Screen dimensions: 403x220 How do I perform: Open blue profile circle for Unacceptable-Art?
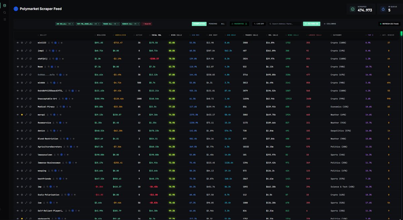[x=66, y=99]
